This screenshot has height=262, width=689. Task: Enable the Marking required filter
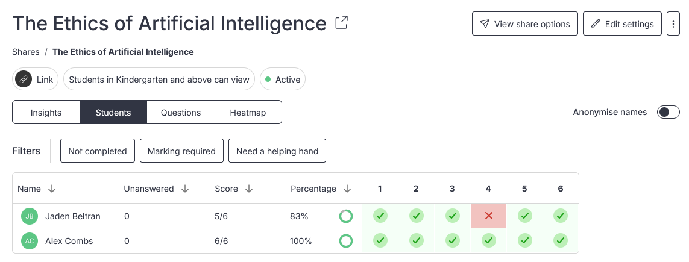coord(181,151)
